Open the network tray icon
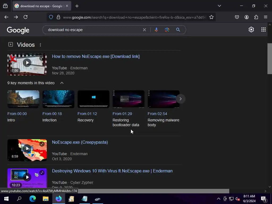This screenshot has width=272, height=204. (x=231, y=199)
